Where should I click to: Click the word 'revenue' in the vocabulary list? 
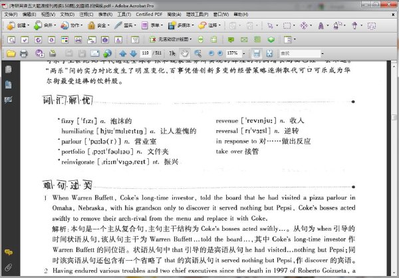(x=227, y=121)
